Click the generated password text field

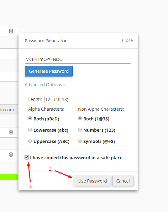point(78,59)
